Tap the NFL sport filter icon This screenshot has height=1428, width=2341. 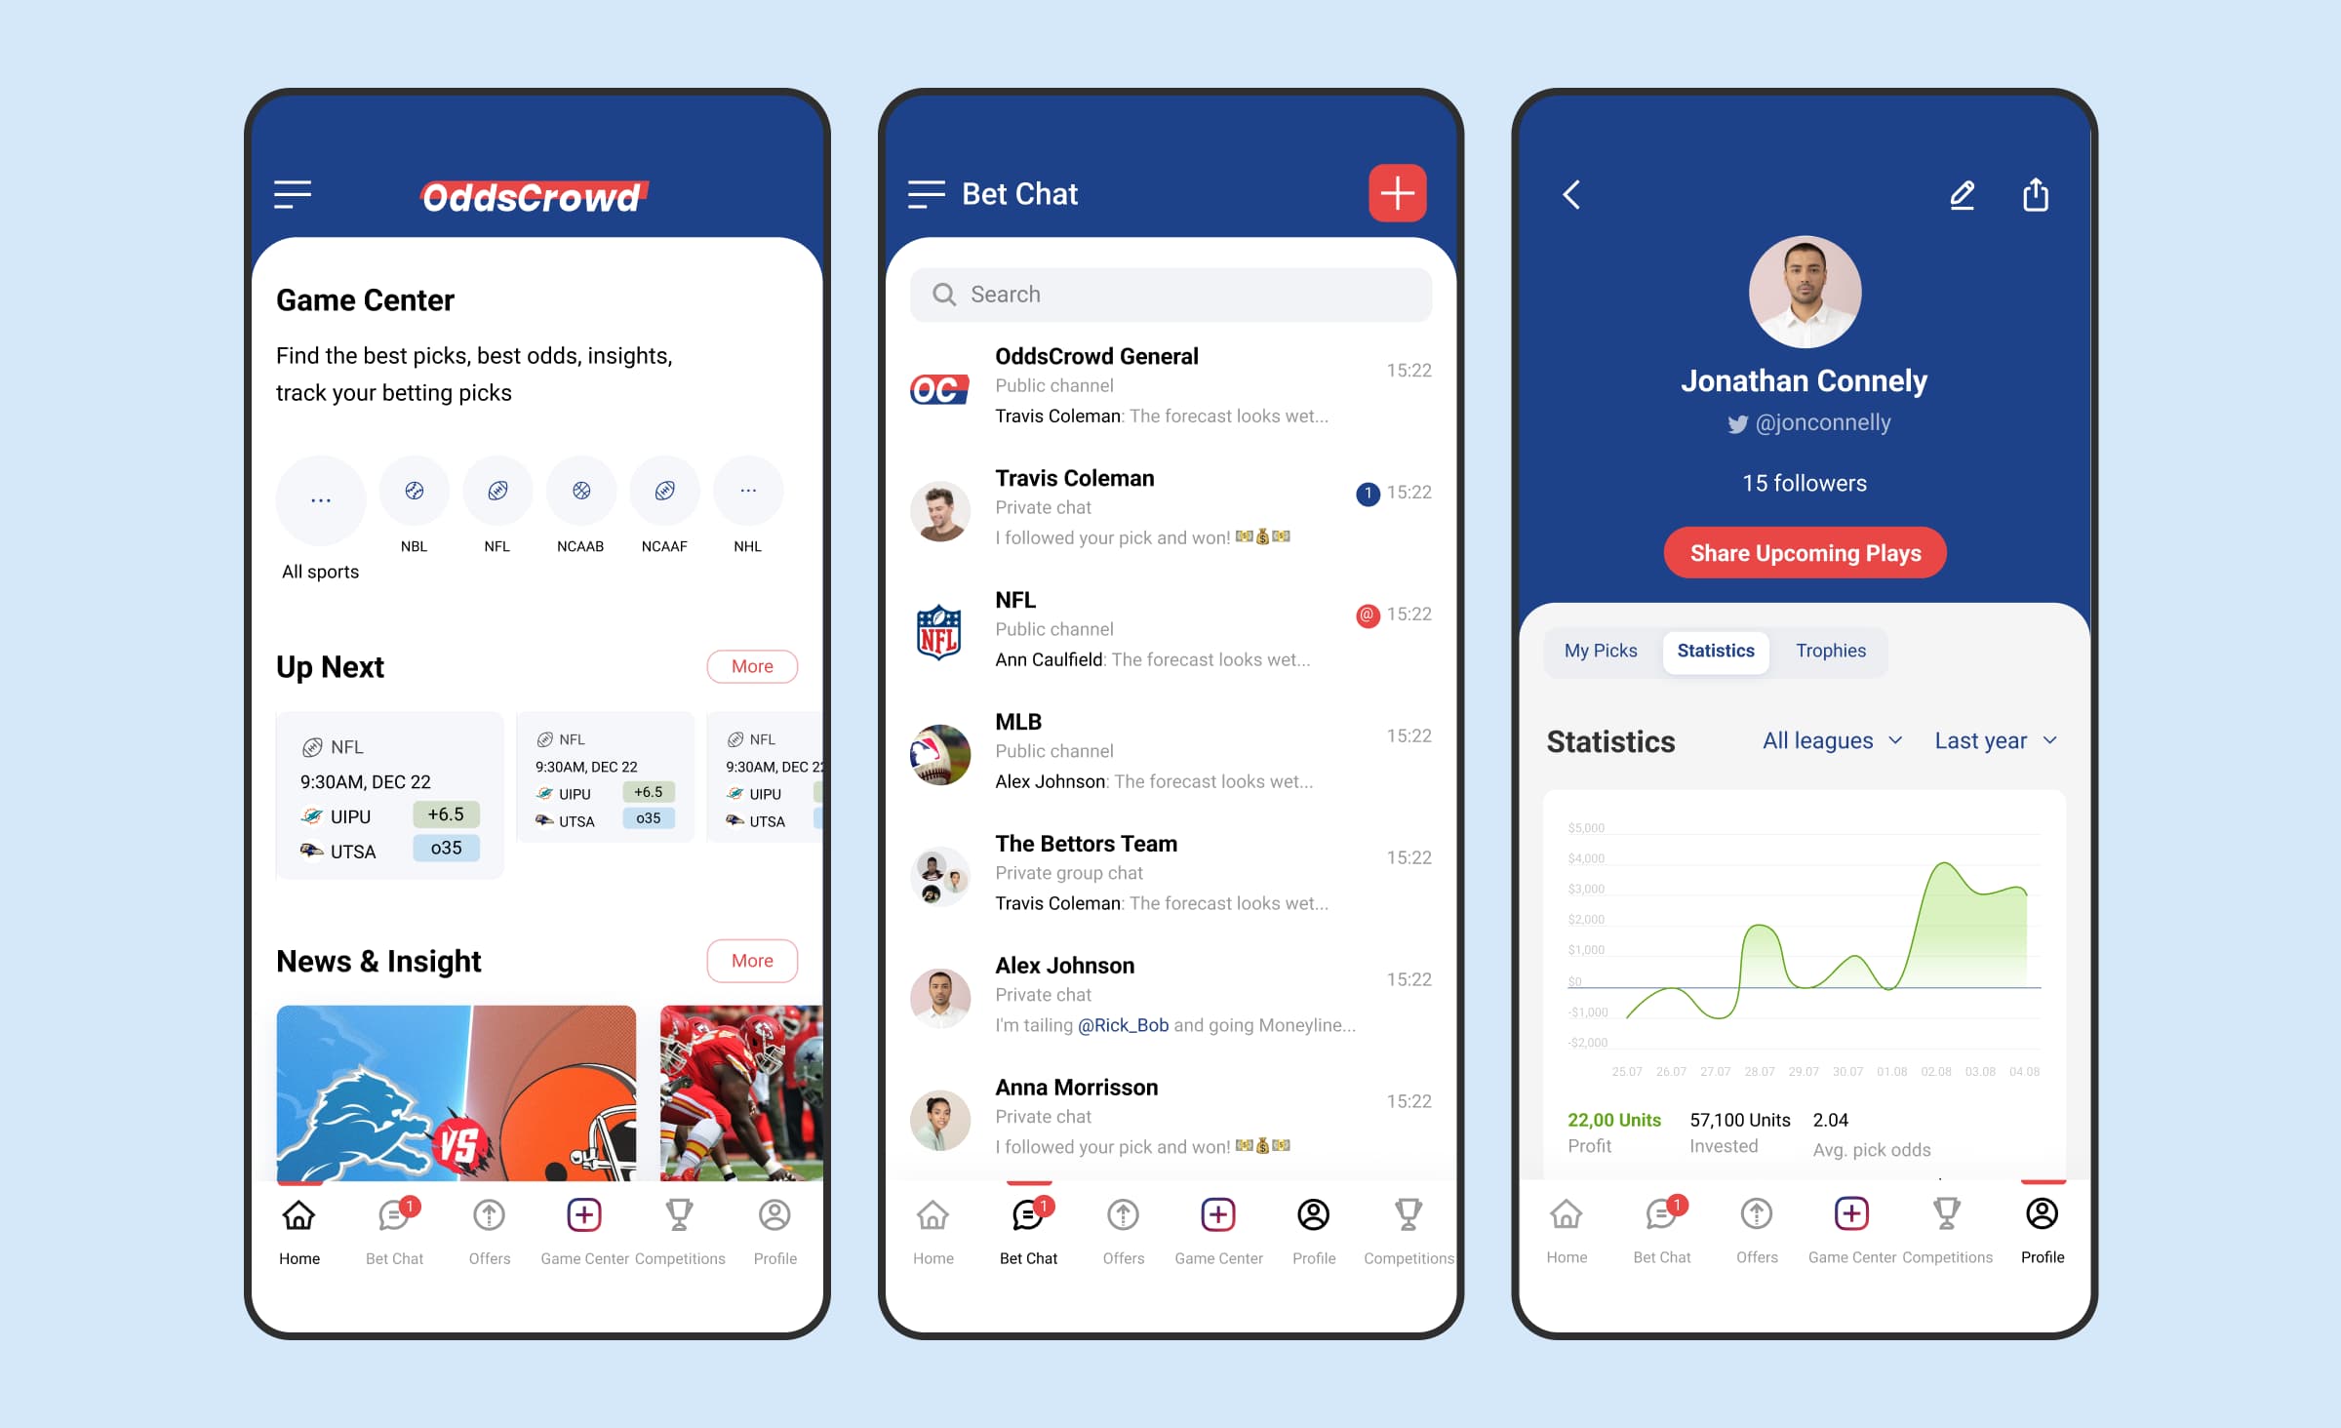[496, 494]
